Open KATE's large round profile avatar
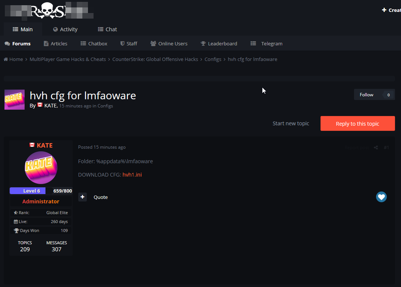The height and width of the screenshot is (287, 401). pyautogui.click(x=41, y=168)
